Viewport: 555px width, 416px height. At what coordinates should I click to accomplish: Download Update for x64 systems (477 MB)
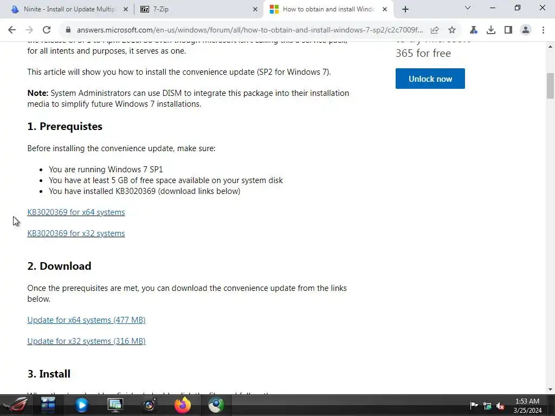point(86,320)
